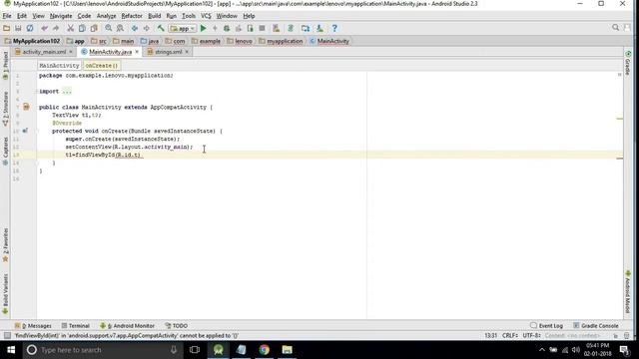The image size is (639, 359).
Task: Click the Make Project hammer icon
Action: coord(161,28)
